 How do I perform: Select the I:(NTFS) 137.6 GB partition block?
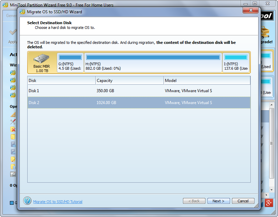point(236,63)
